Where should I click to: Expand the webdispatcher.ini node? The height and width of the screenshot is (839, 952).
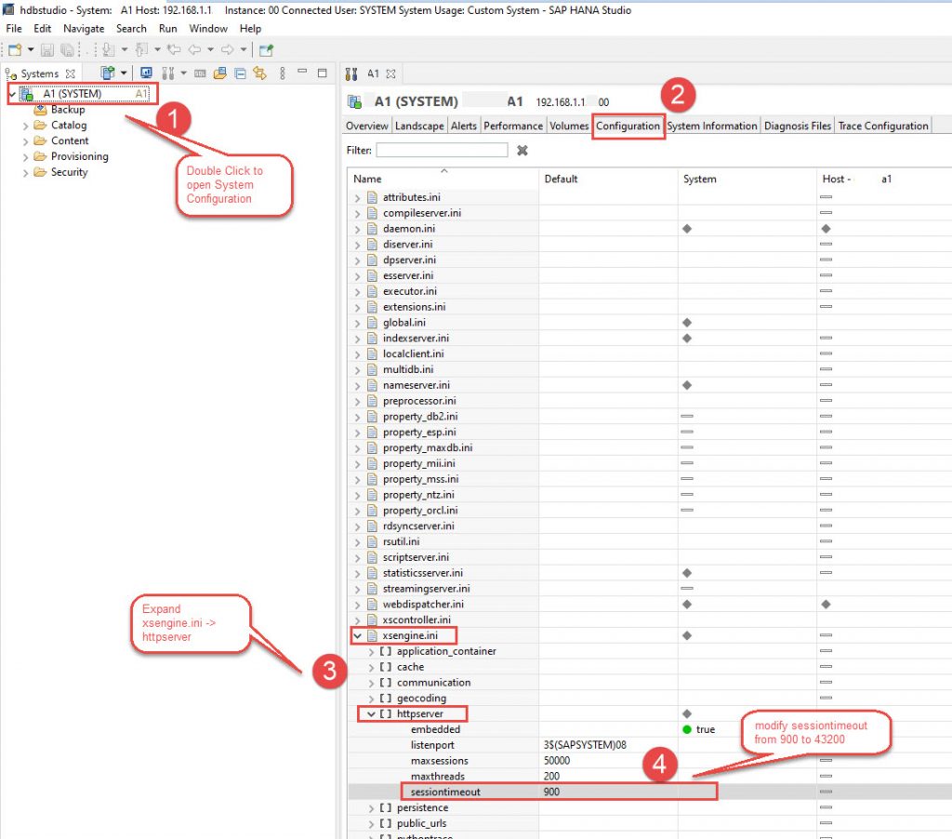point(357,606)
